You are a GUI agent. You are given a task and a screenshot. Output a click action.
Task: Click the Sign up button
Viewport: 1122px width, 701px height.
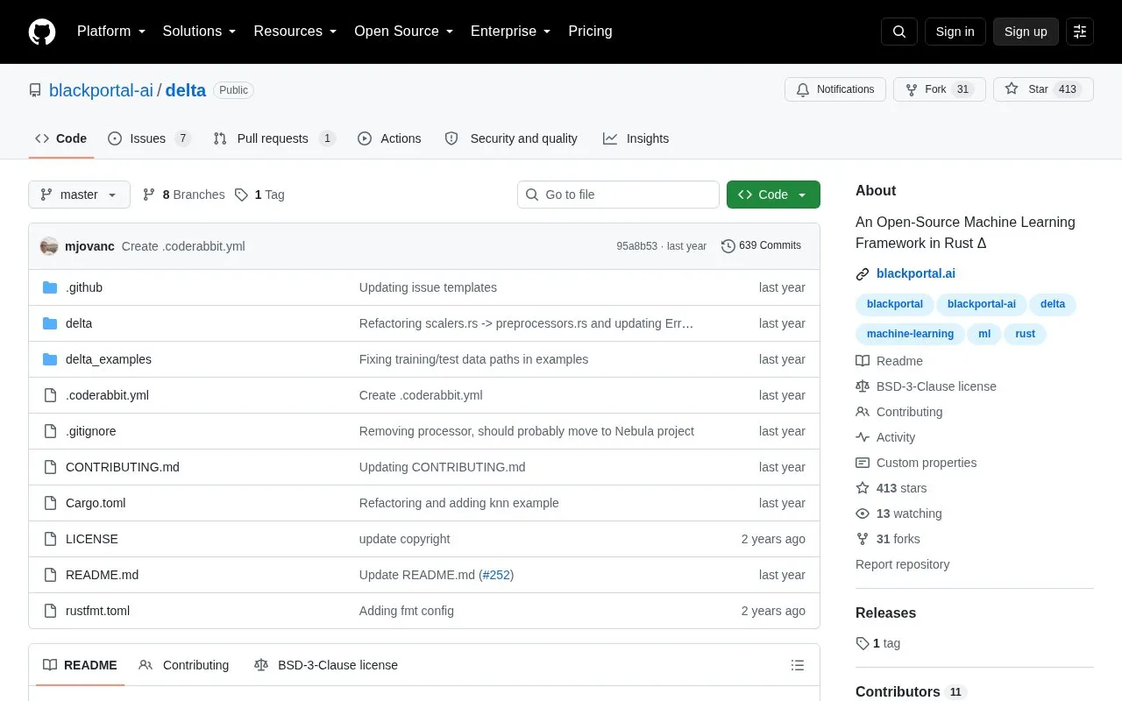tap(1026, 32)
